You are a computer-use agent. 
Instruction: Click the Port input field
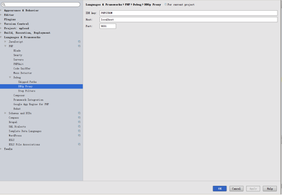coord(108,26)
